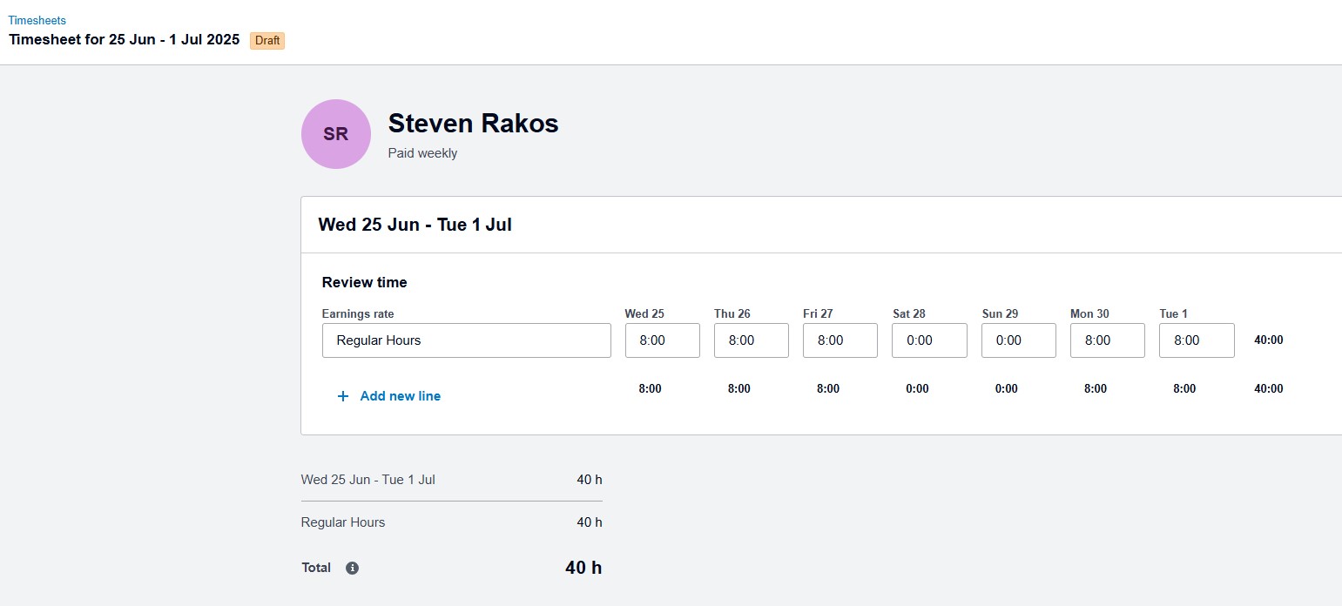Click the Steven Rakos name heading
The height and width of the screenshot is (606, 1342).
473,124
